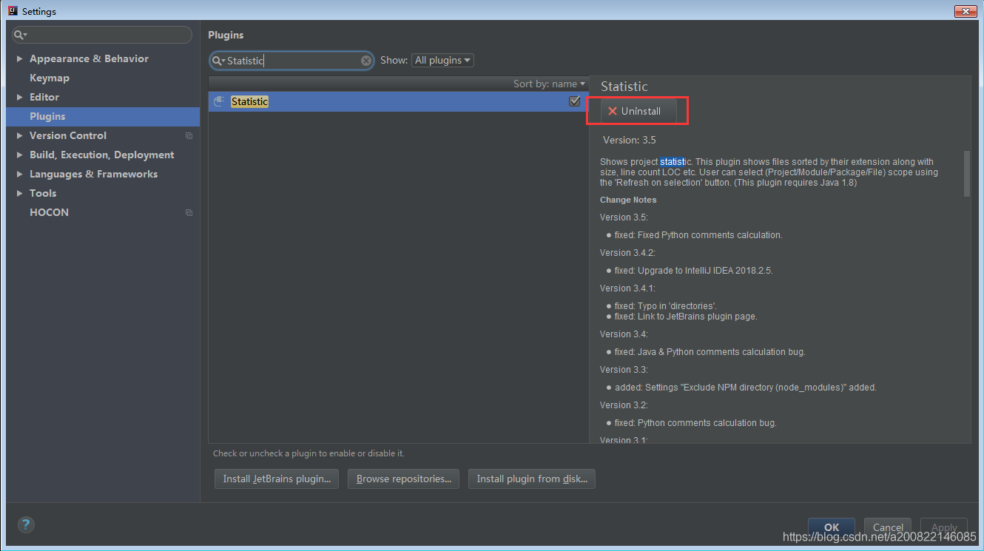The image size is (984, 551).
Task: Open the Appearance & Behavior settings page
Action: tap(89, 58)
